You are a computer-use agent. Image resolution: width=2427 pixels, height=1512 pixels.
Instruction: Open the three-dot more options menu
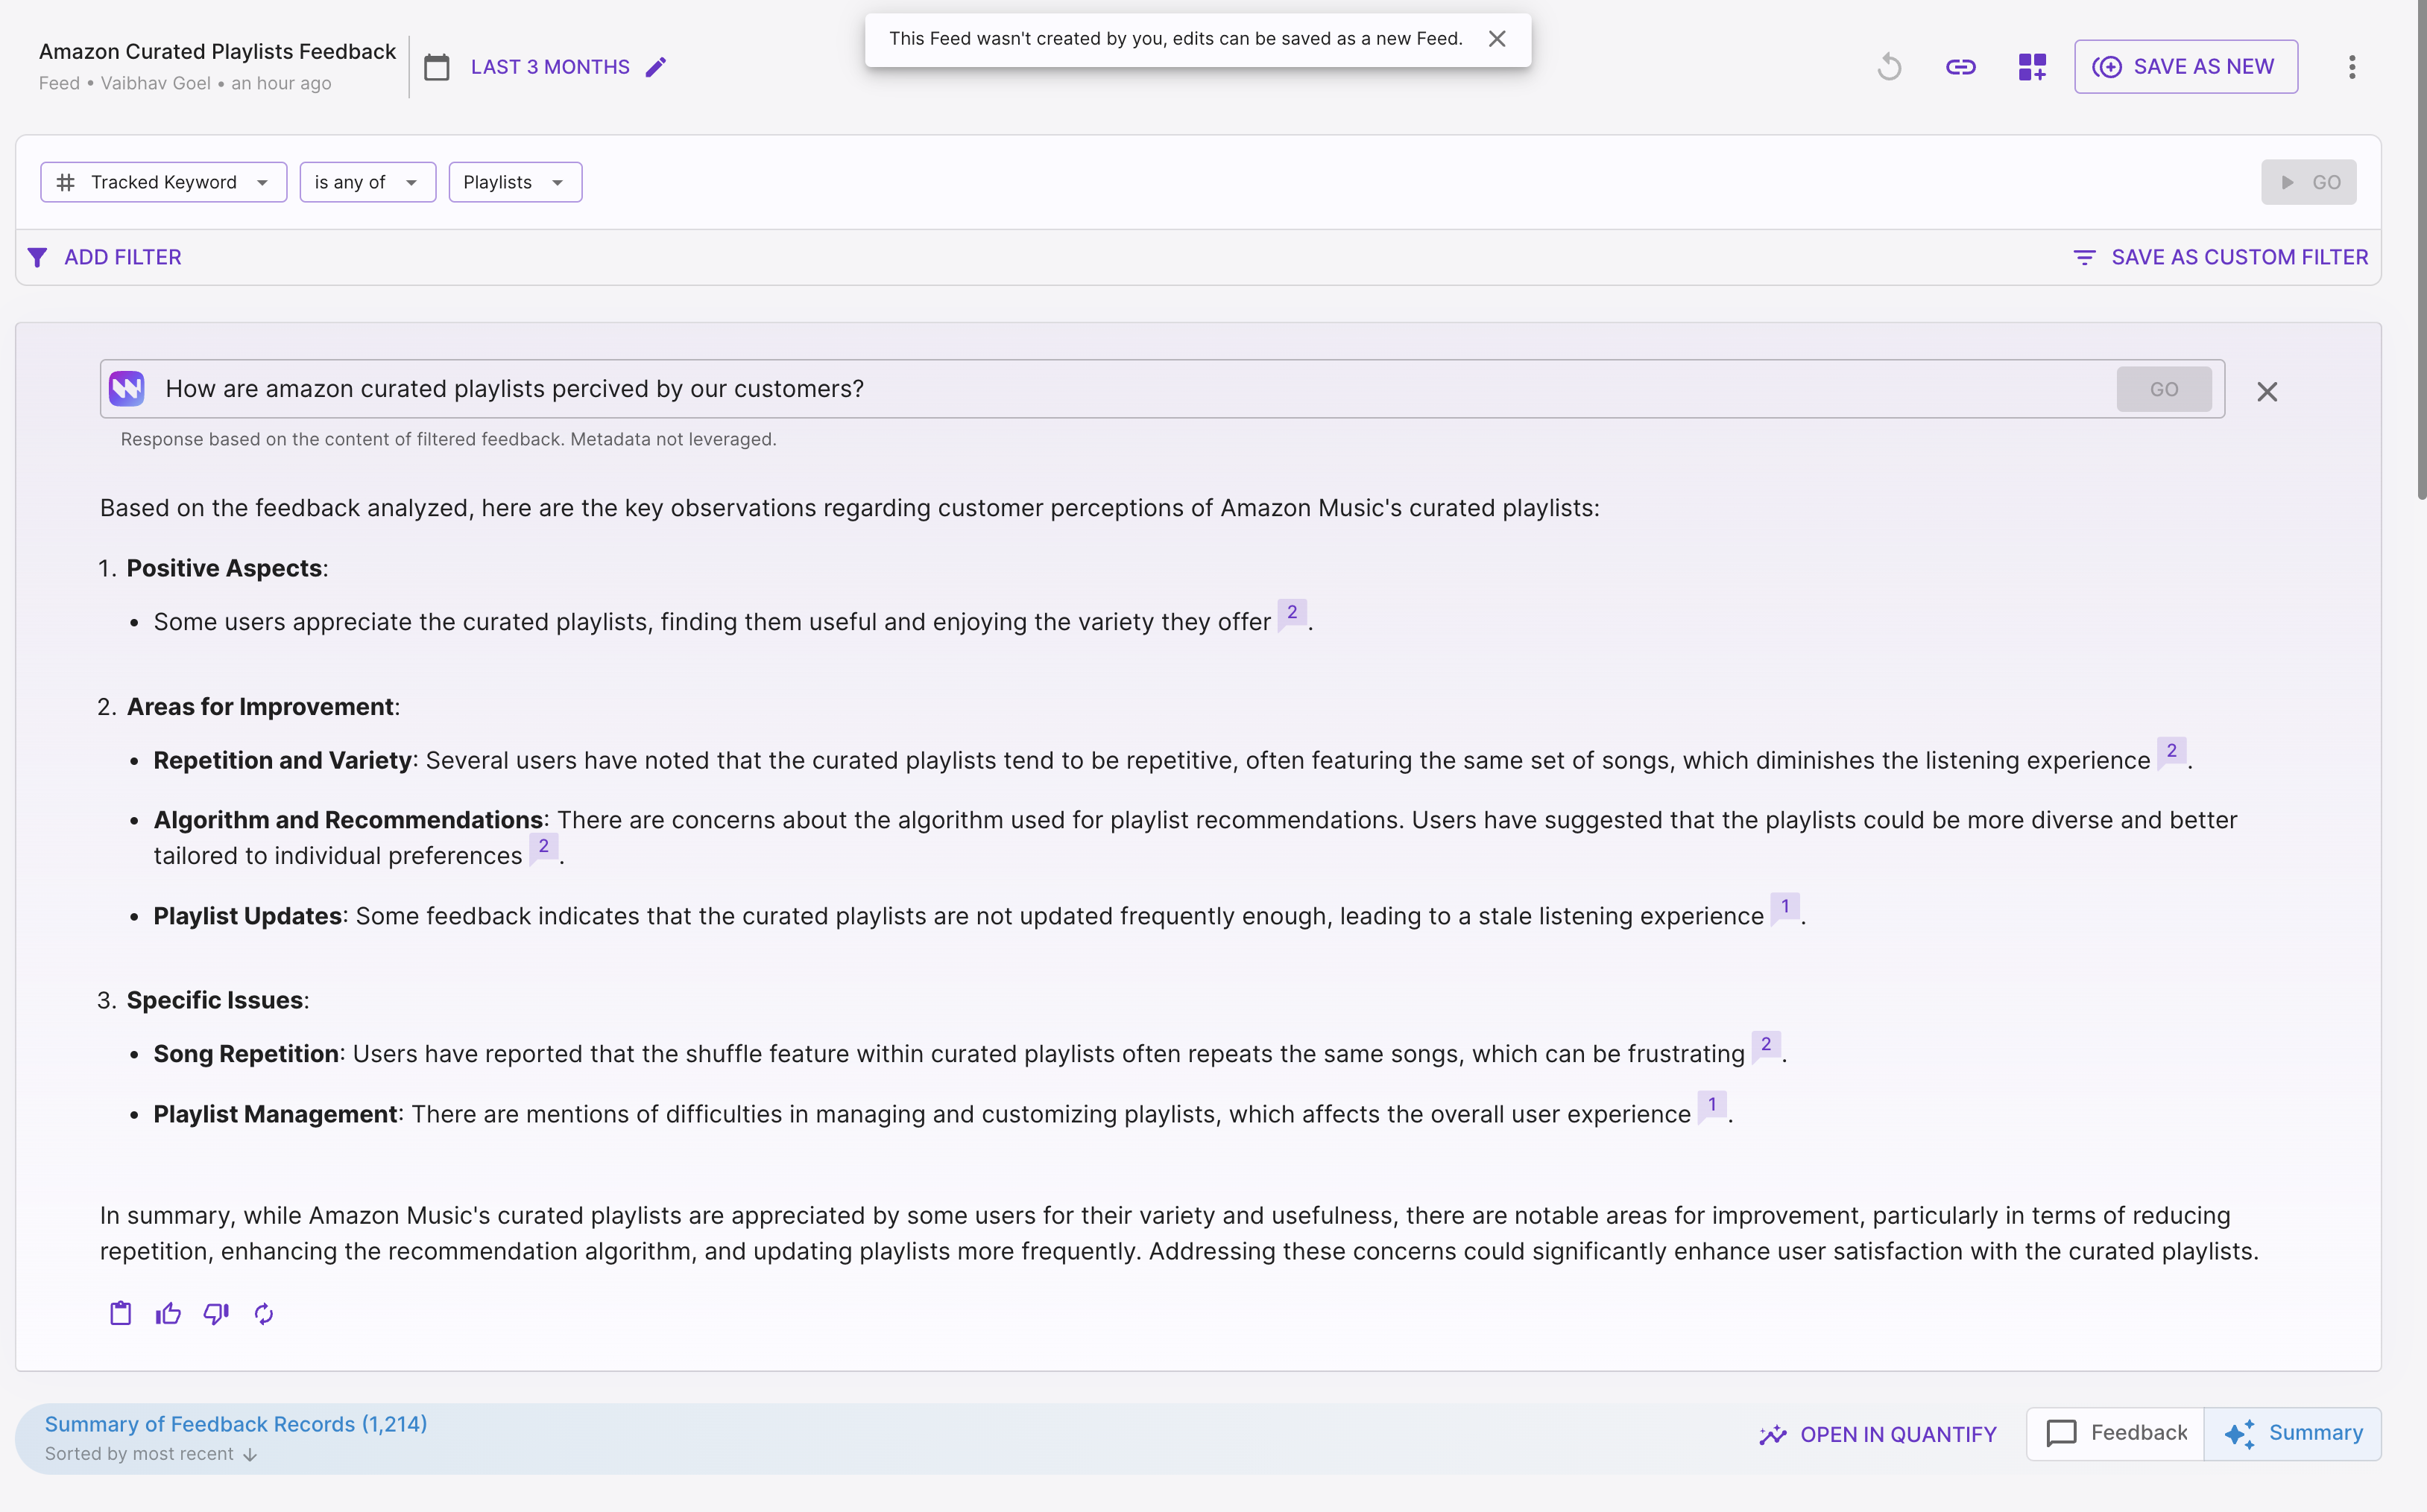pyautogui.click(x=2352, y=67)
